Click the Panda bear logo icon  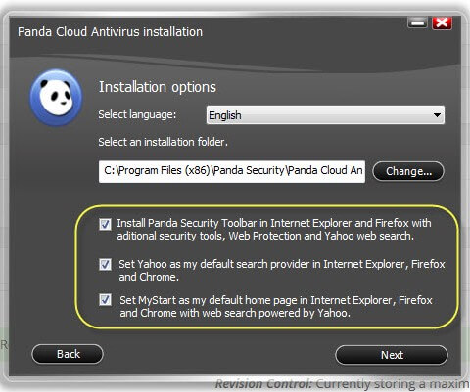point(56,98)
